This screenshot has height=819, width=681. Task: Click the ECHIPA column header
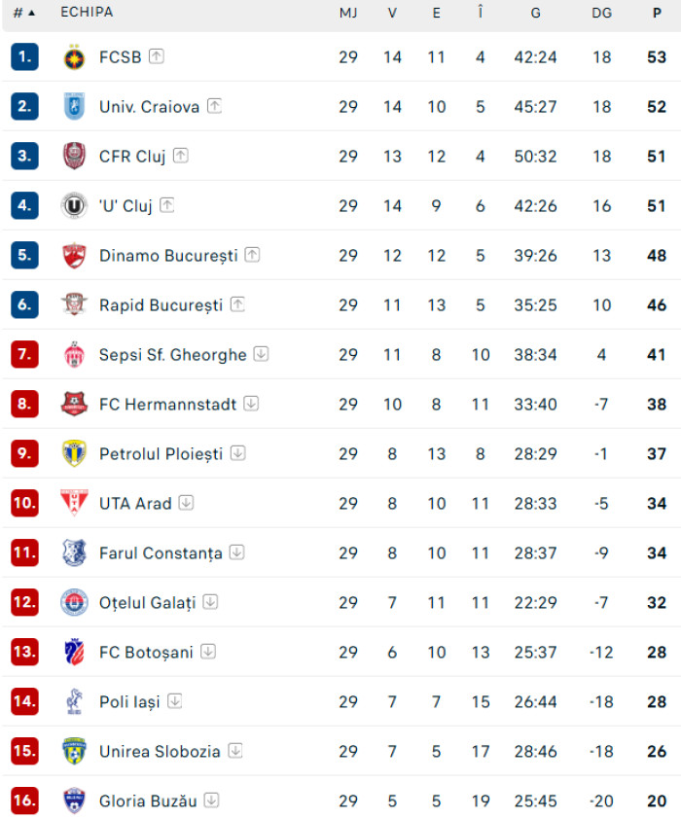pos(87,13)
